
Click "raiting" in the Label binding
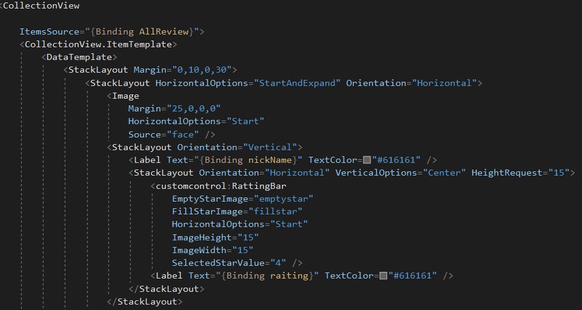[289, 275]
